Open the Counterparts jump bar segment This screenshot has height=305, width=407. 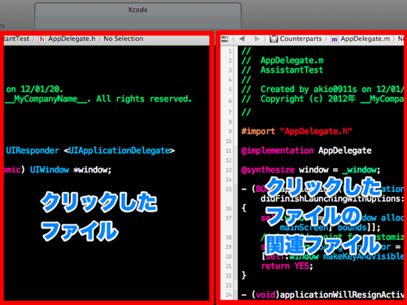pos(300,39)
